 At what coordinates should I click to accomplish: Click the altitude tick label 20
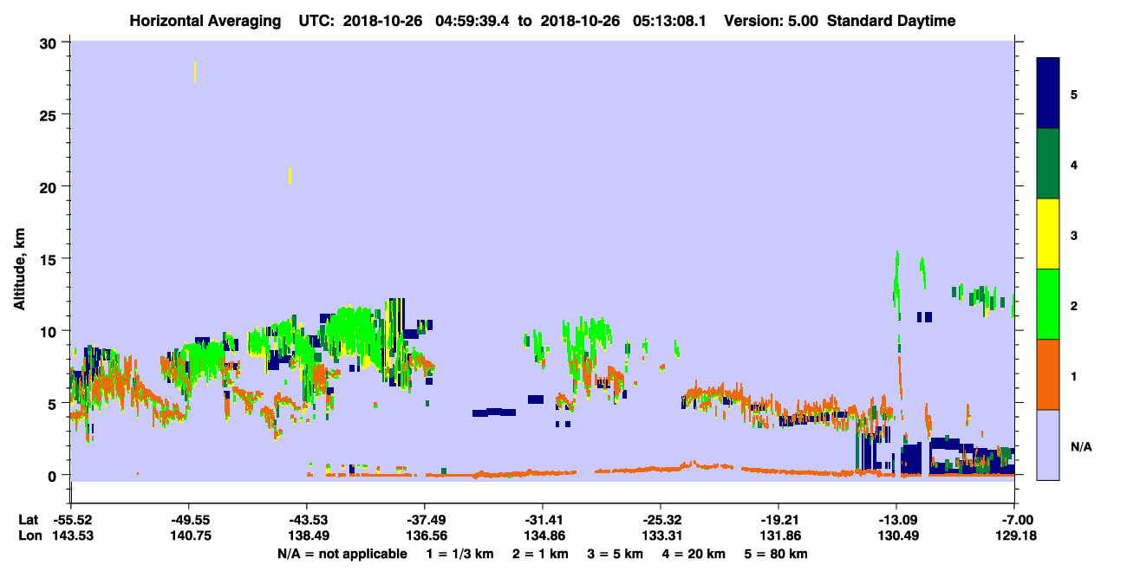(x=50, y=186)
